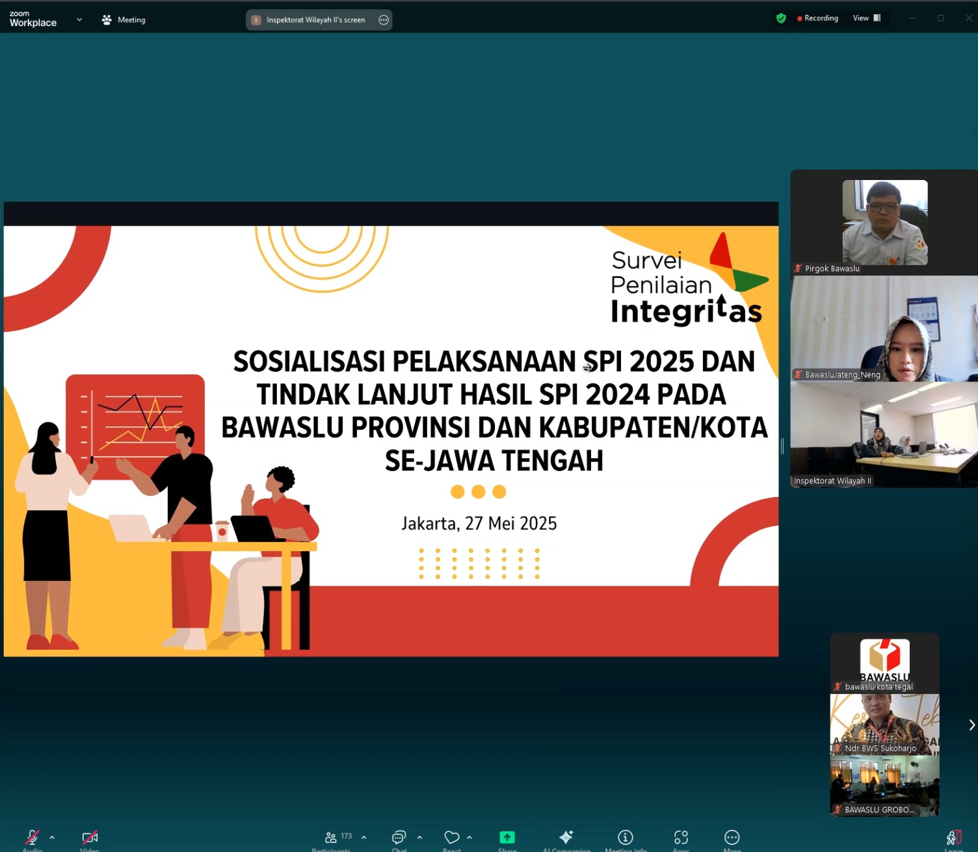This screenshot has height=852, width=978.
Task: Select Pirgok Bawaslu's video thumbnail
Action: (x=885, y=222)
